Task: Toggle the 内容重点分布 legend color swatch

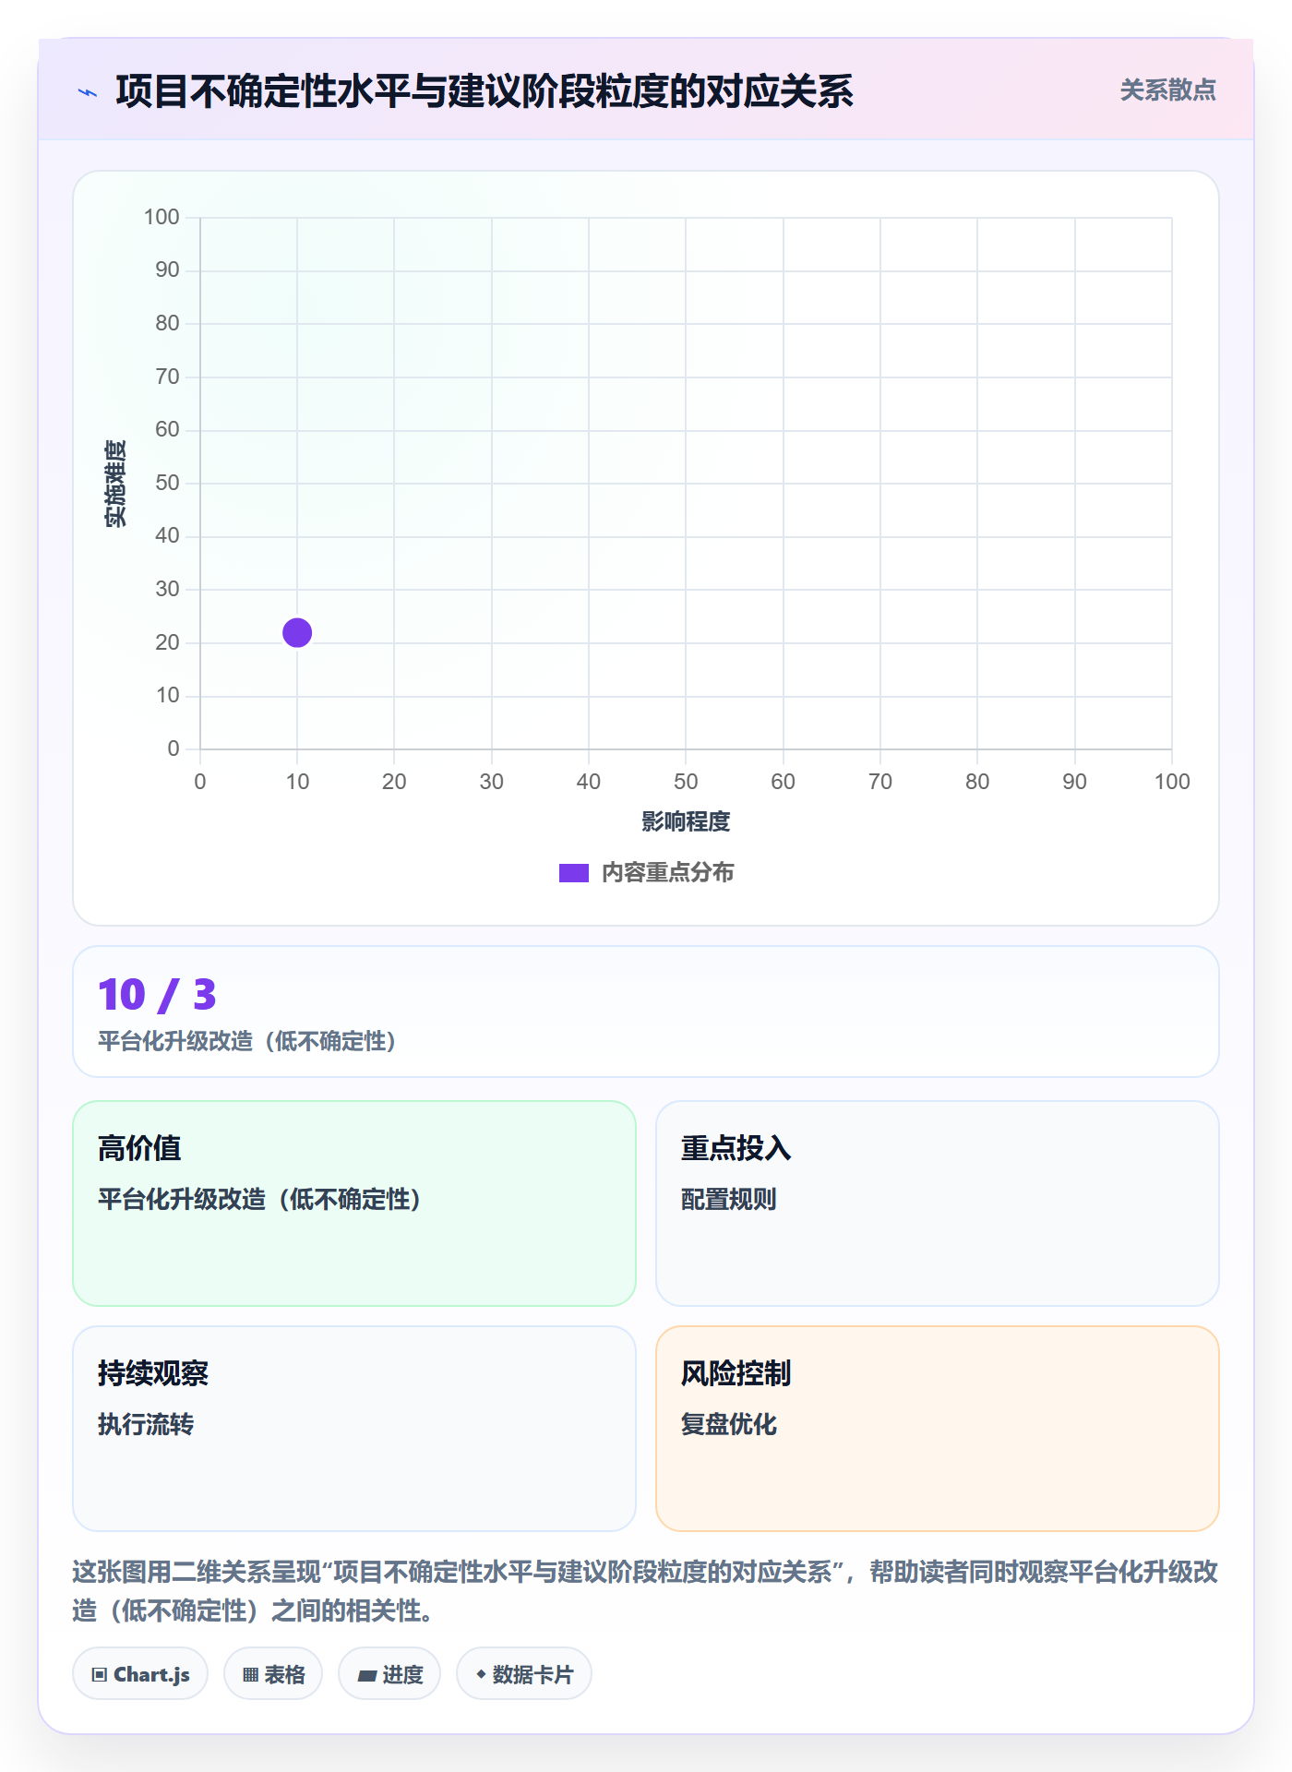Action: [x=574, y=873]
